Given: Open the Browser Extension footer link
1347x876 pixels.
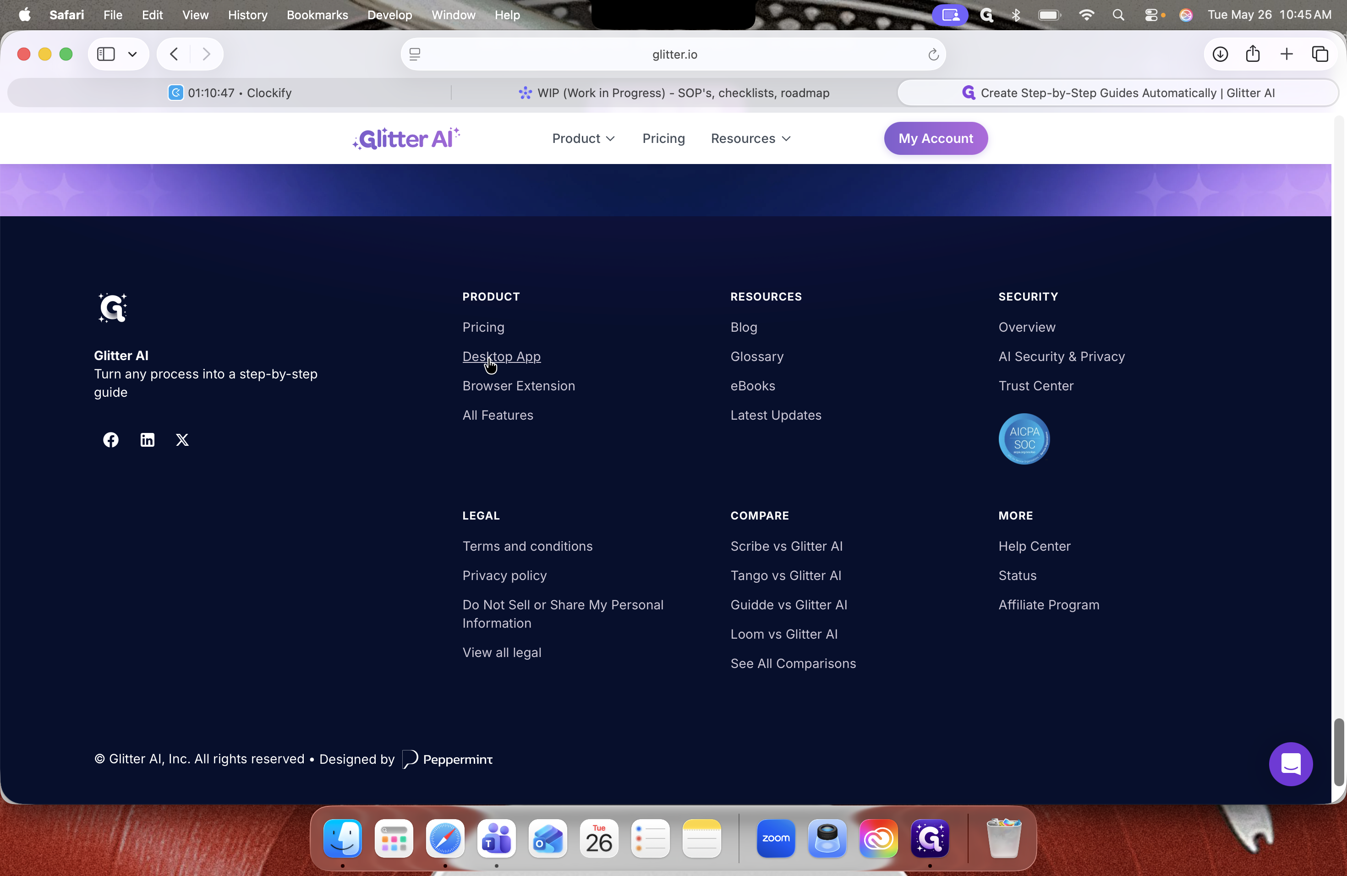Looking at the screenshot, I should 519,386.
